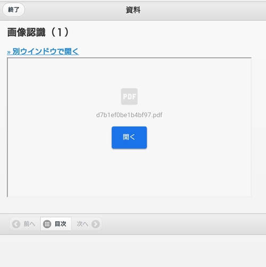The width and height of the screenshot is (266, 267).
Task: Click the right arrow next icon
Action: pos(96,224)
